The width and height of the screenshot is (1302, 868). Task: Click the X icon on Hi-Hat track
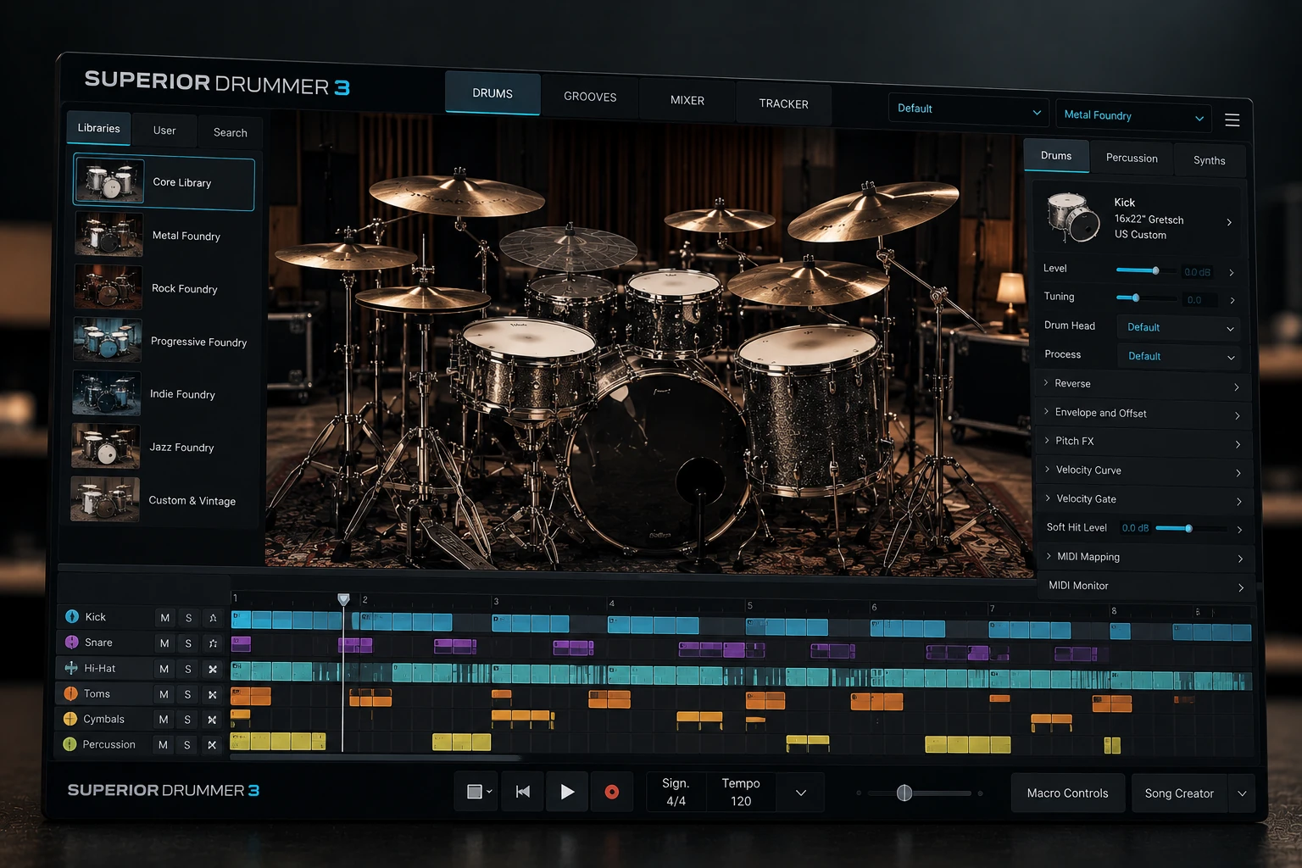pyautogui.click(x=213, y=669)
